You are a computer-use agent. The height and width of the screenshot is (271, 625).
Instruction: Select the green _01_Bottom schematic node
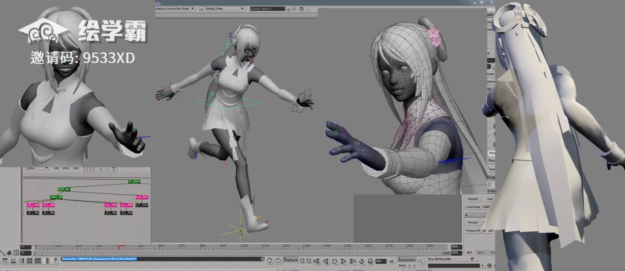(x=134, y=181)
